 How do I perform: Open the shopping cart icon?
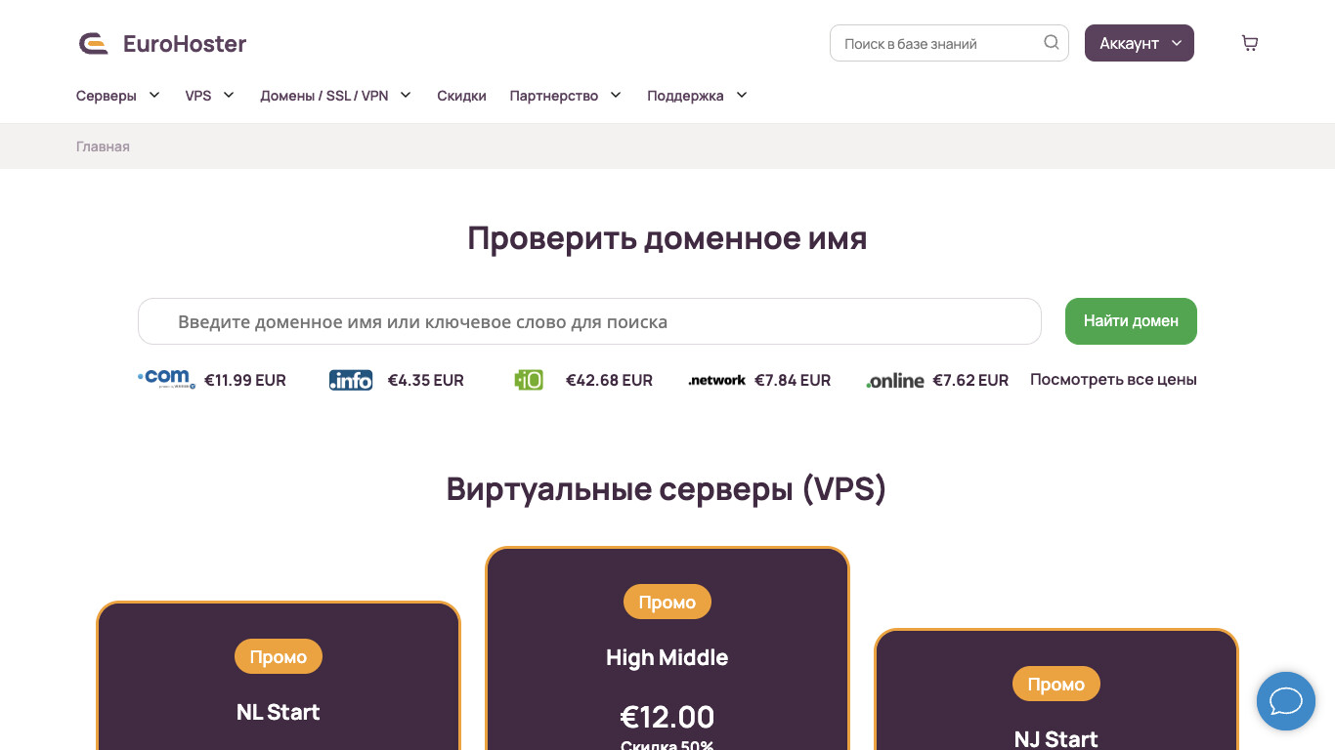coord(1249,42)
